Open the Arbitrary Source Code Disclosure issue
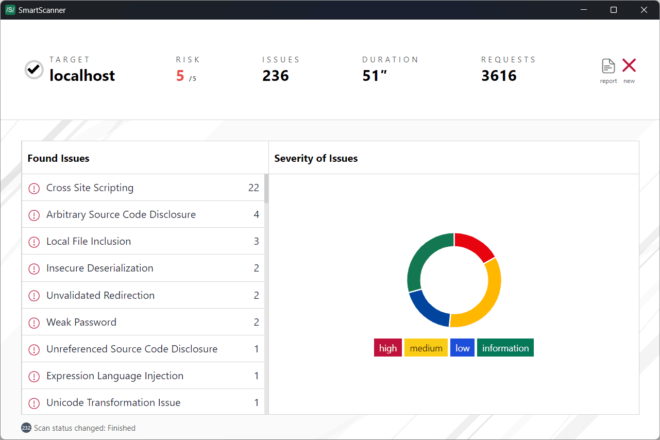Screen dimensions: 660x440 (x=121, y=214)
